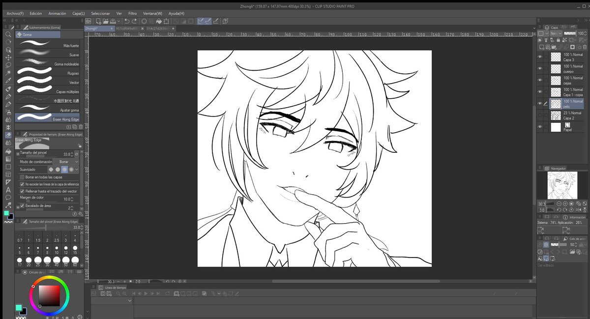Hide the Papel layer
Screen dimensions: 590x319
(x=540, y=127)
